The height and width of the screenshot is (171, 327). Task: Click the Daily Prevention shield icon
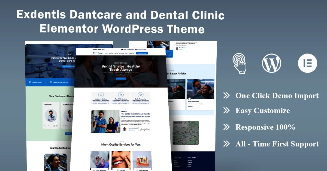[141, 95]
